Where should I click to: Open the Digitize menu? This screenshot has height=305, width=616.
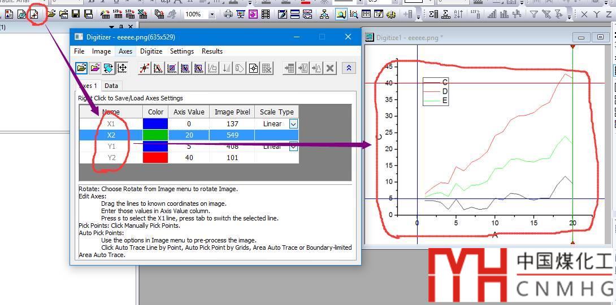coord(151,51)
